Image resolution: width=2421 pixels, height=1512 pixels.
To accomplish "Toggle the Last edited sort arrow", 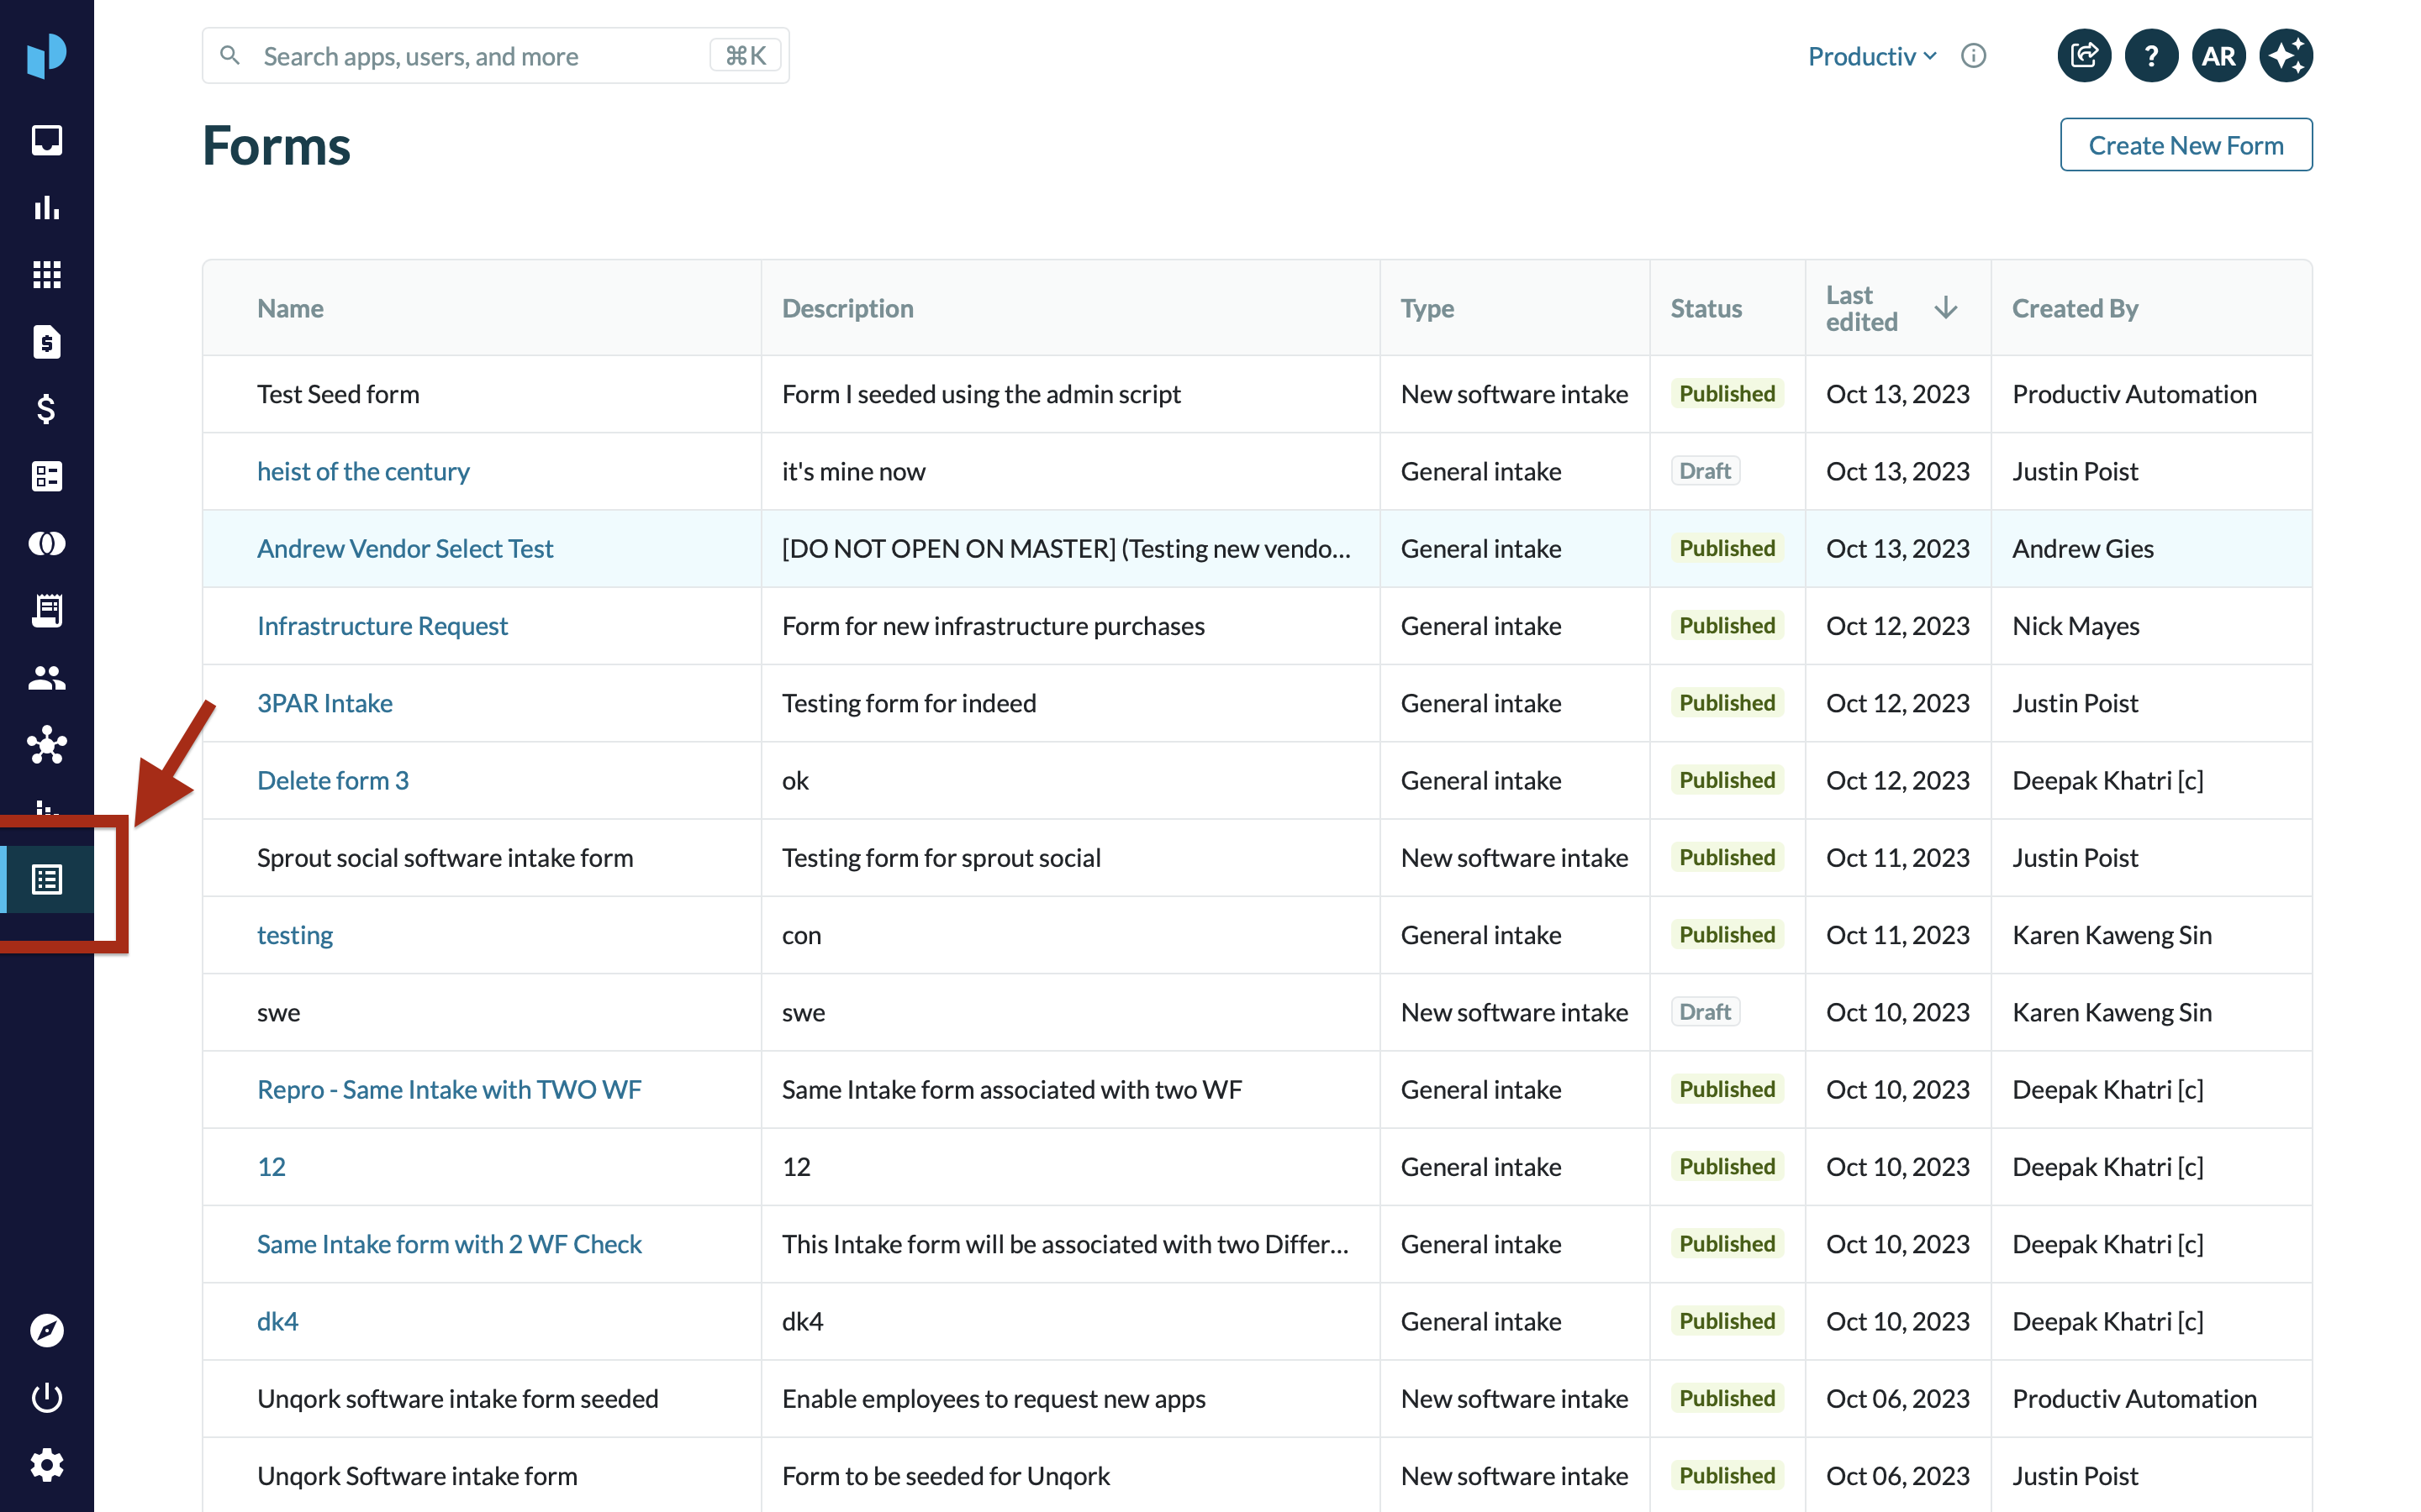I will click(1947, 308).
